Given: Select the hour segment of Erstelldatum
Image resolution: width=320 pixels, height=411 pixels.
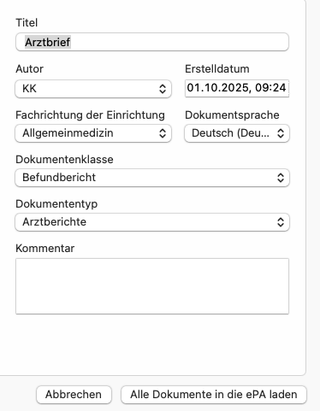Looking at the screenshot, I should [261, 88].
